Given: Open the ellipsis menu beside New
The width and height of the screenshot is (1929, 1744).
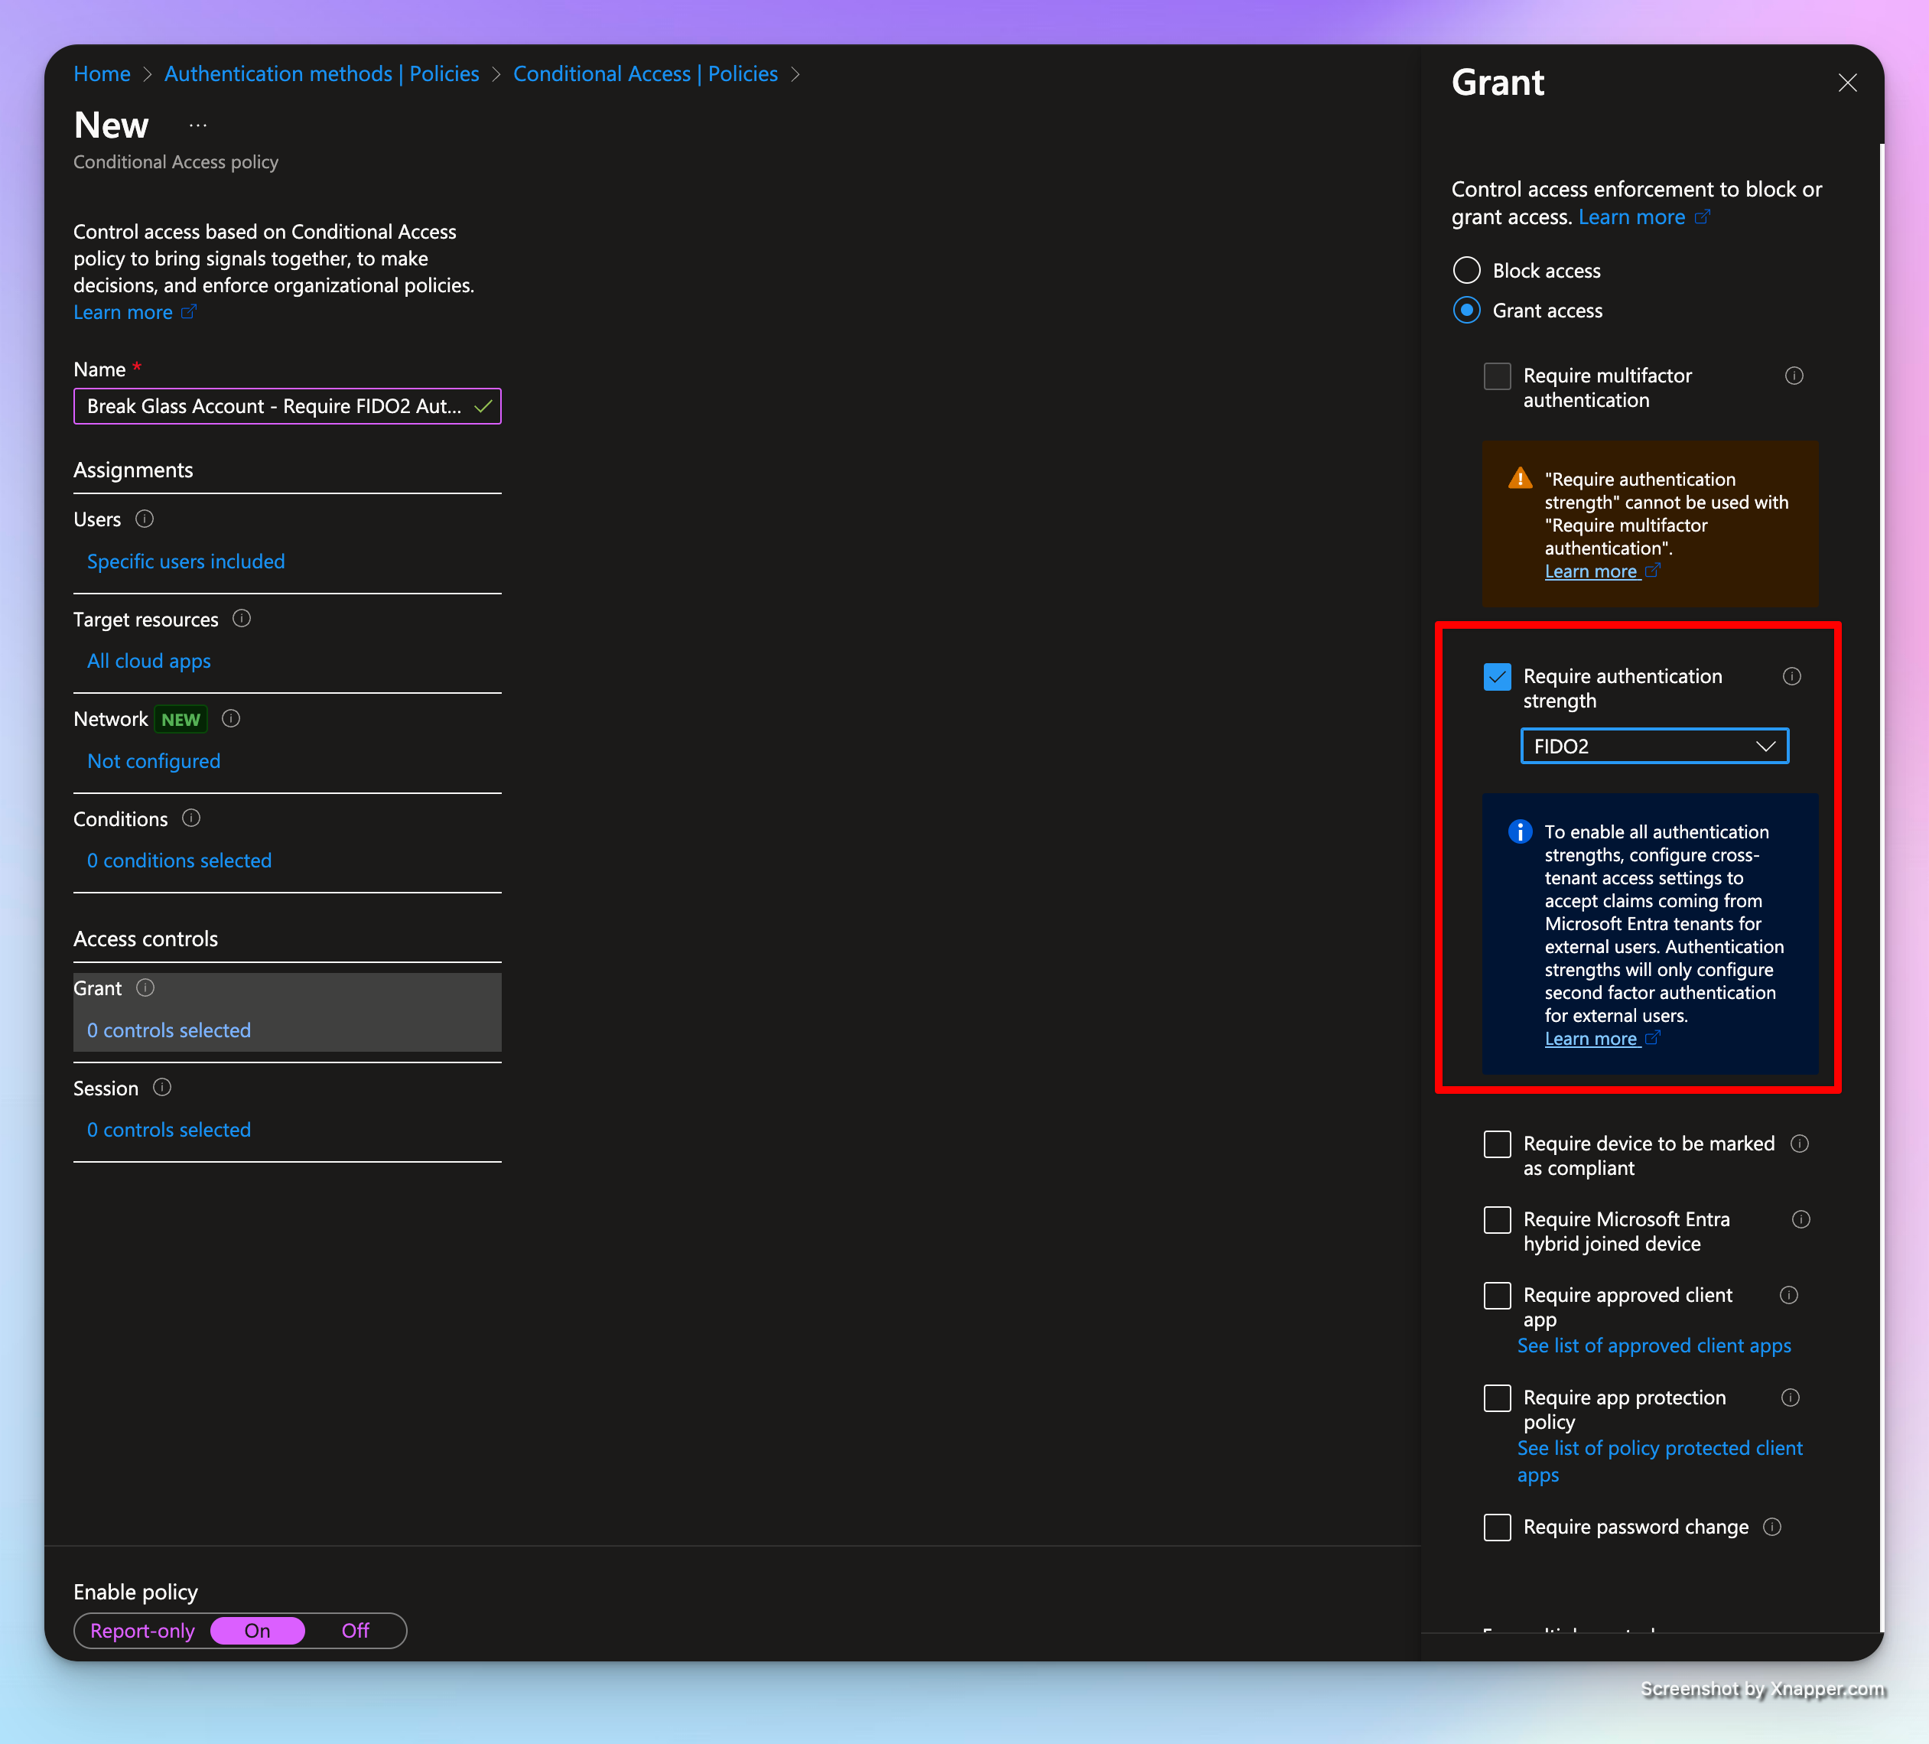Looking at the screenshot, I should pyautogui.click(x=198, y=125).
